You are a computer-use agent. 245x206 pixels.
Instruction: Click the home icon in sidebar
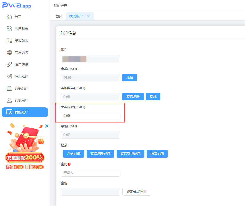[x=9, y=17]
